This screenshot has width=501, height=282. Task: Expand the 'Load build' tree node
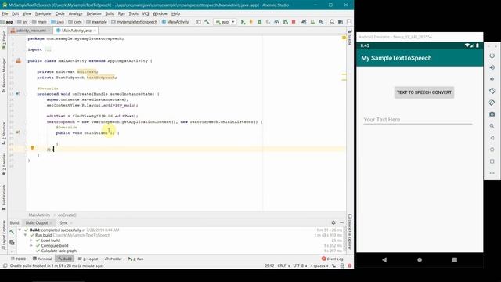(31, 240)
